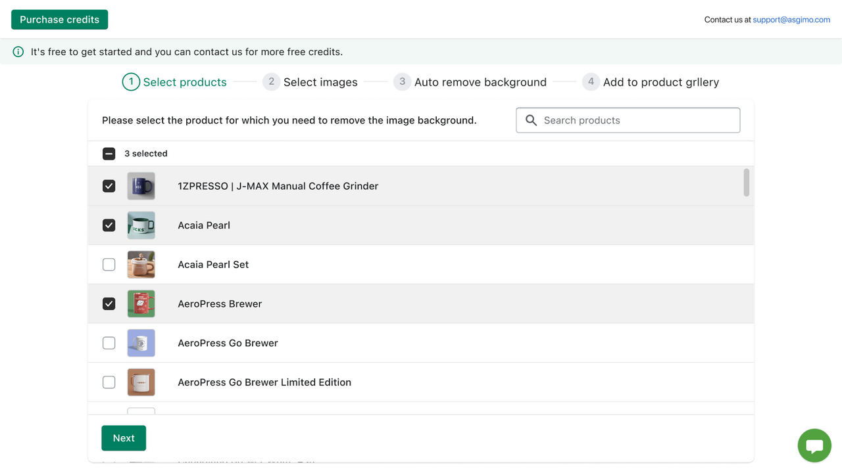Screen dimensions: 842x473
Task: Click the info icon in the free credits banner
Action: (x=18, y=51)
